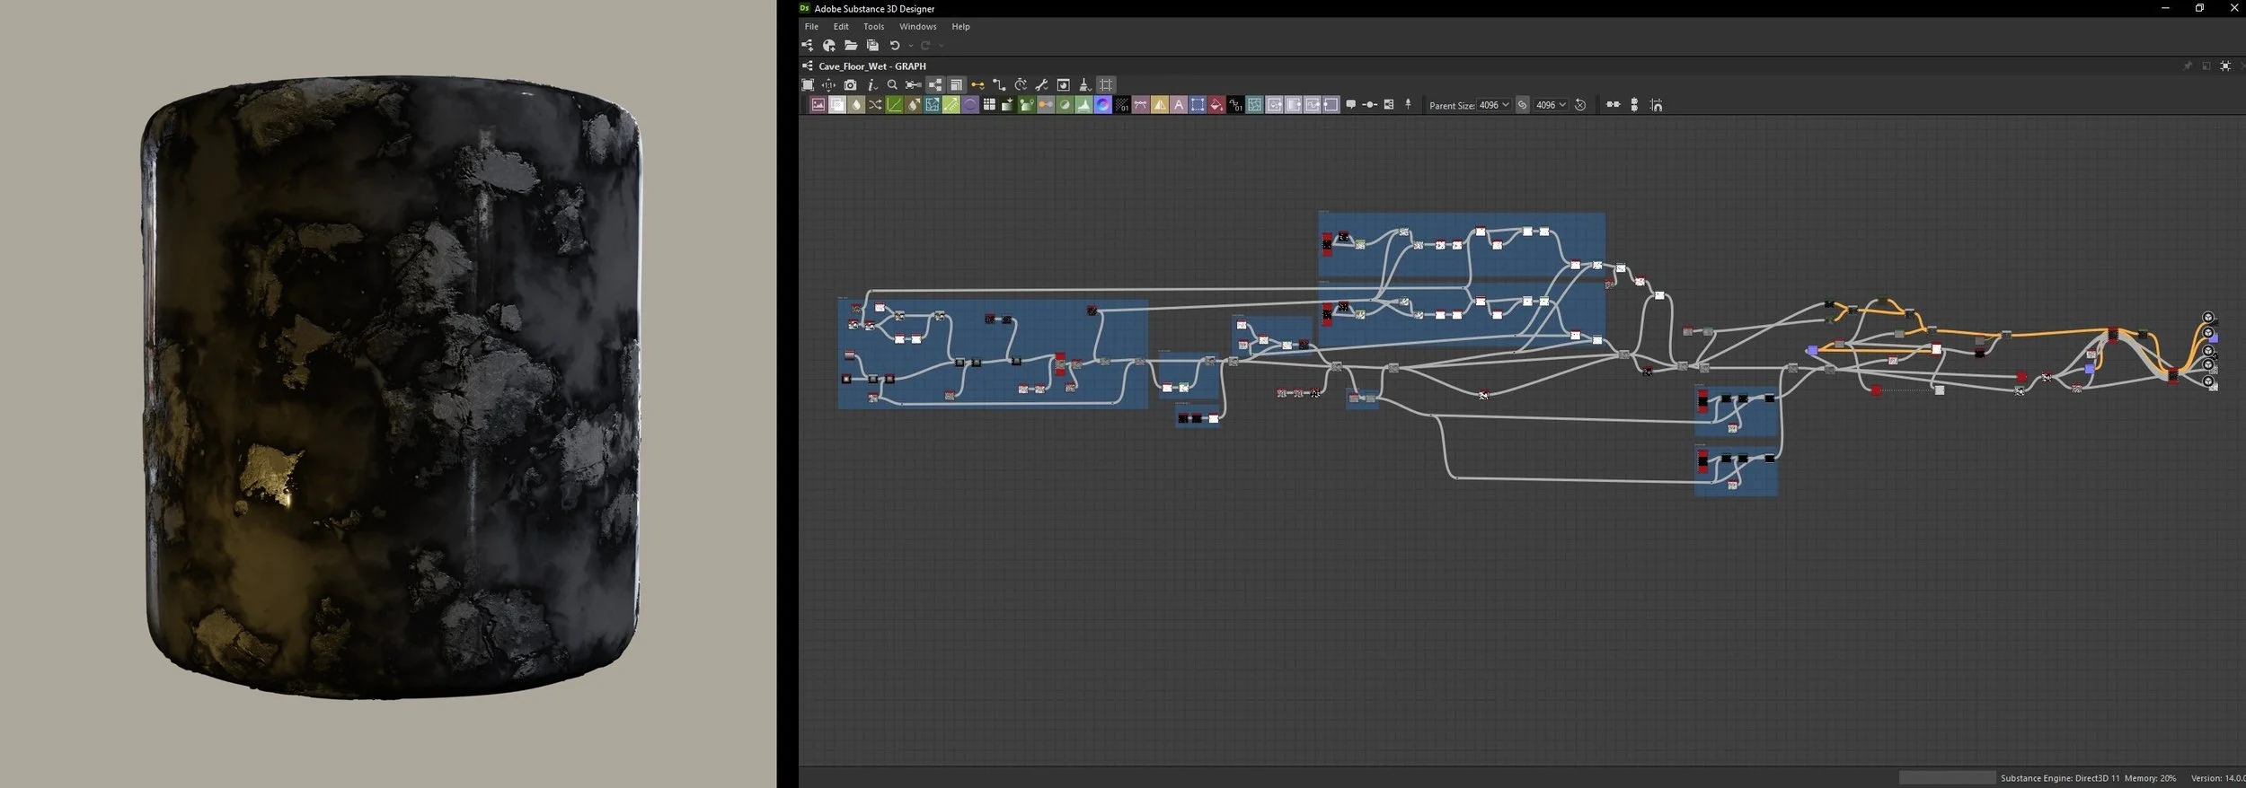
Task: Toggle the graph flow display button
Action: (935, 85)
